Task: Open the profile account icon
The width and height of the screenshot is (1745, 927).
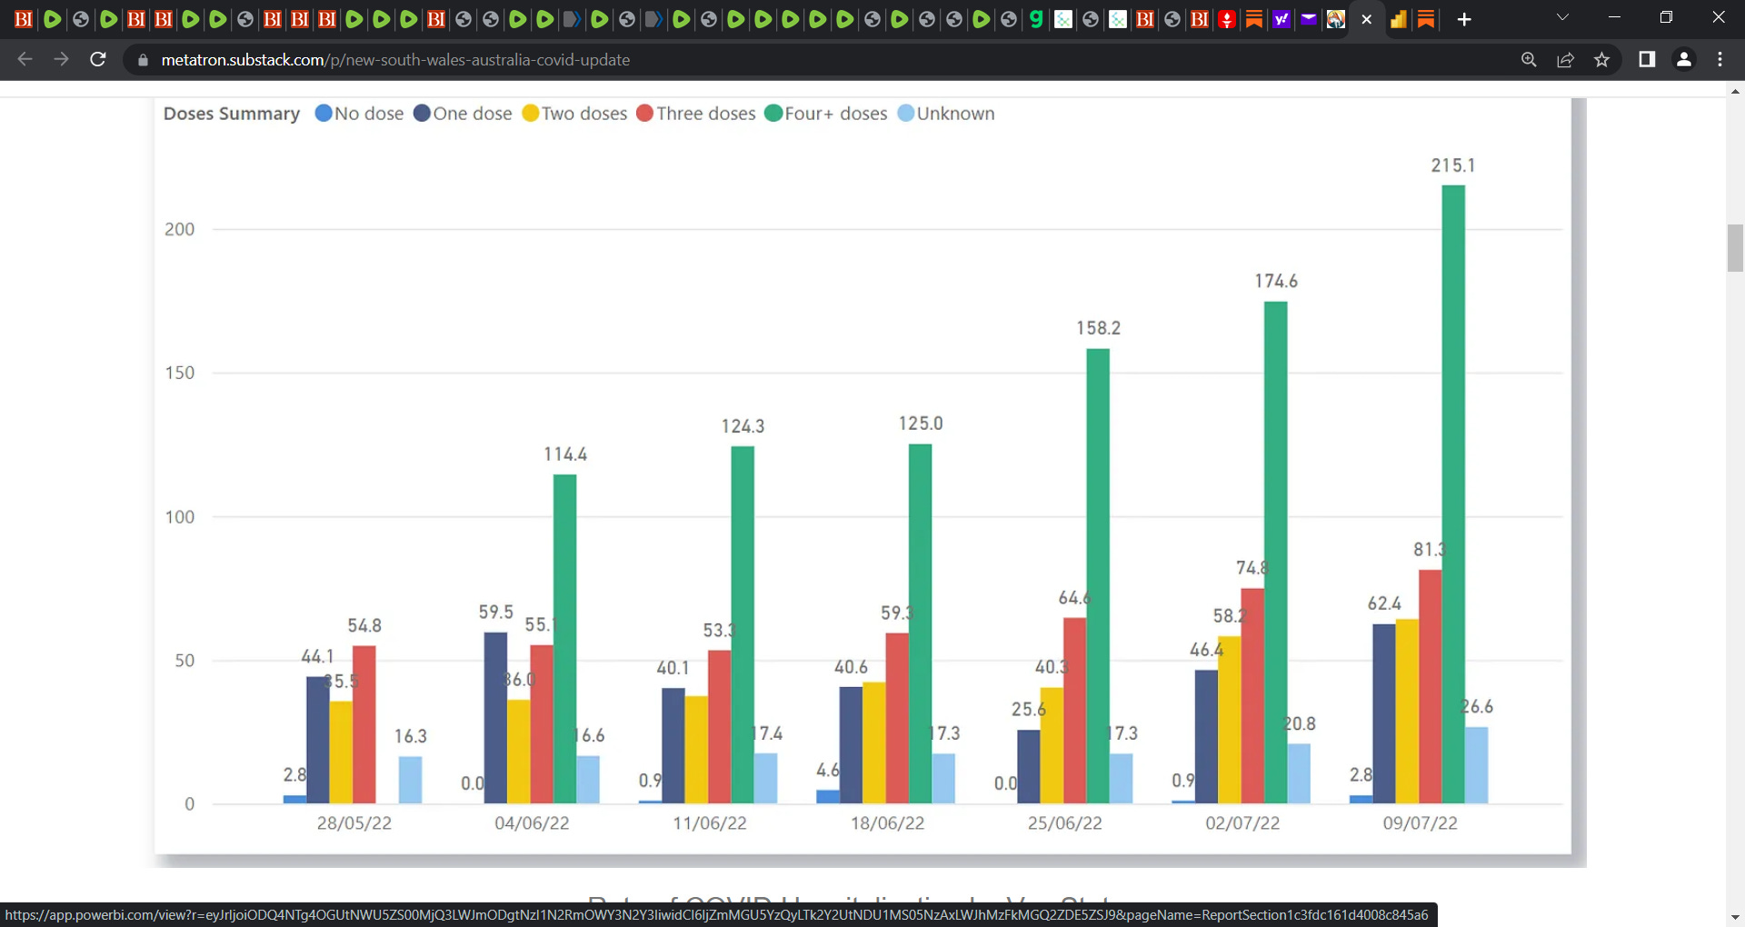Action: pyautogui.click(x=1683, y=60)
